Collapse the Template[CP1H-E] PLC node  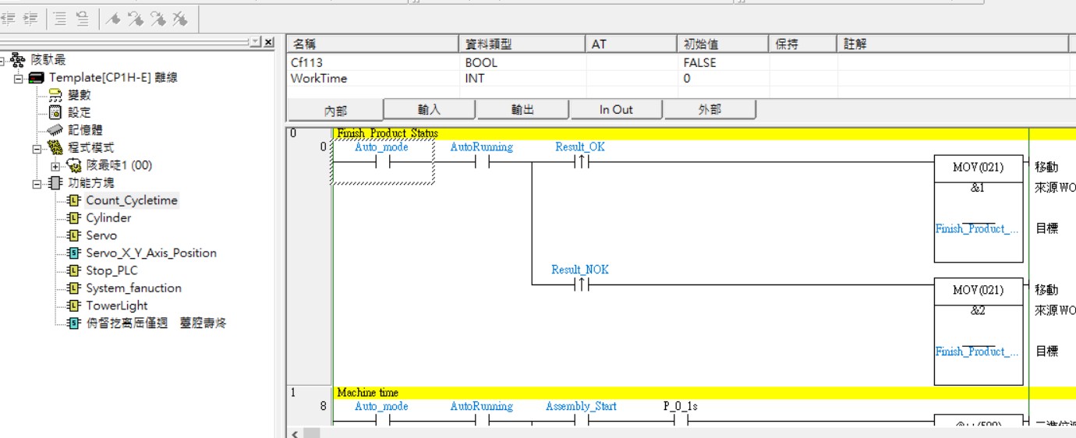pos(18,78)
